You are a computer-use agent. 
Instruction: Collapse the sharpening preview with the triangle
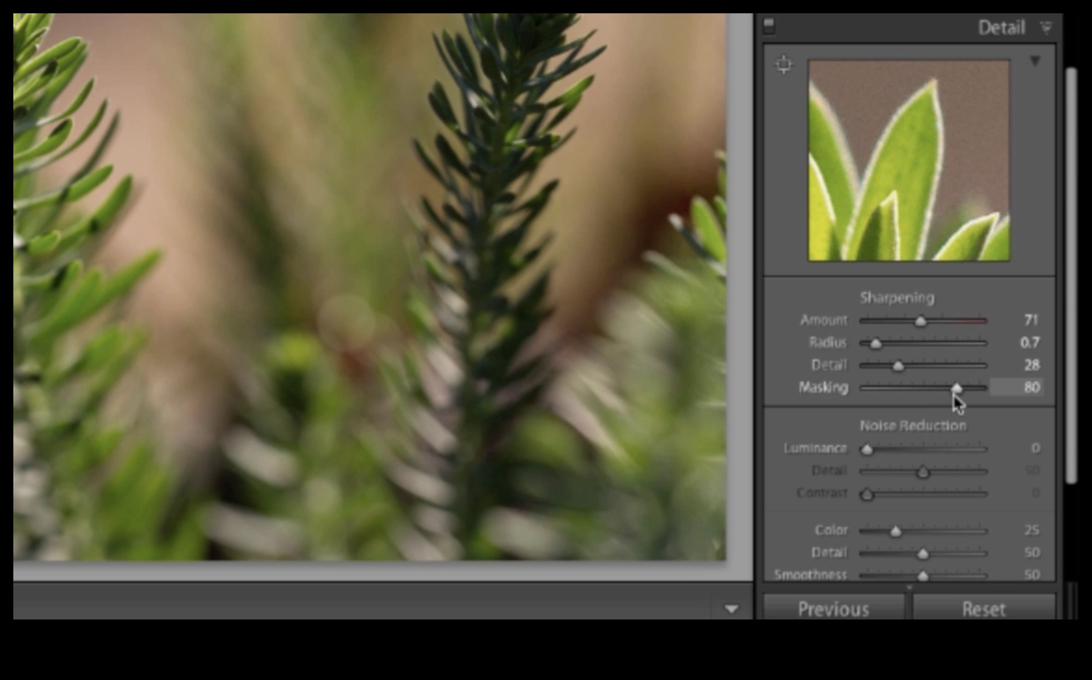tap(1035, 61)
